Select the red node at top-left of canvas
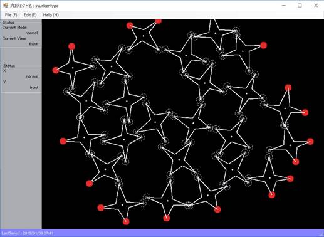Screen dimensions: 324x237 click(71, 46)
